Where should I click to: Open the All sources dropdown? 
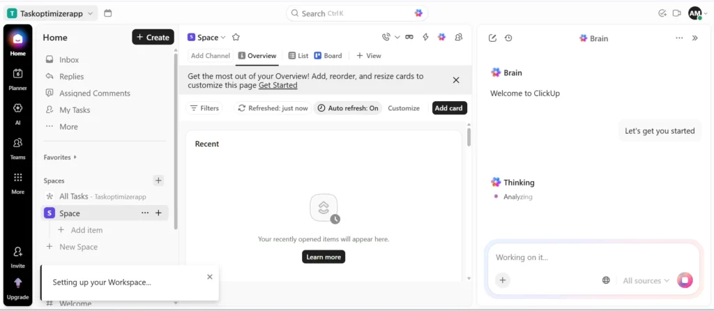[x=646, y=280]
